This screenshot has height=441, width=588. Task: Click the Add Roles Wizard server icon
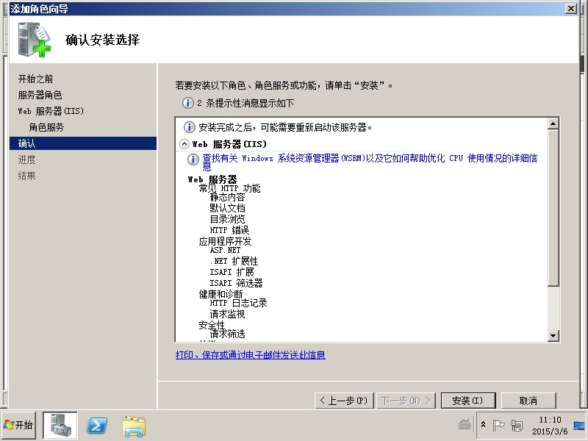click(x=34, y=40)
